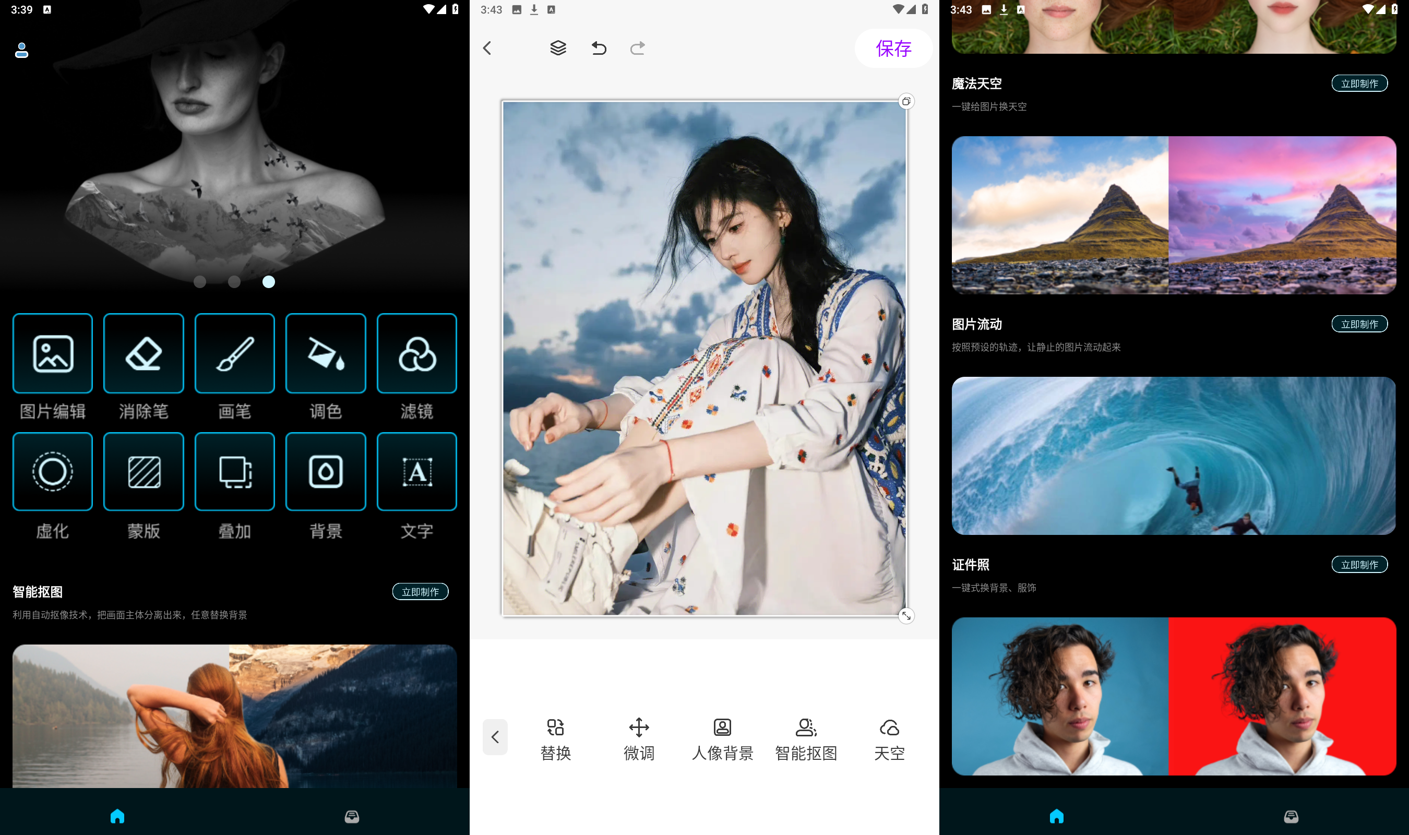Viewport: 1409px width, 835px height.
Task: Open the 人像背景 portrait background tool
Action: [x=723, y=739]
